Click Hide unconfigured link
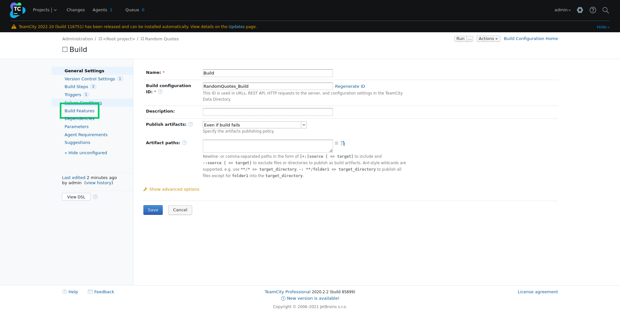 pyautogui.click(x=86, y=153)
